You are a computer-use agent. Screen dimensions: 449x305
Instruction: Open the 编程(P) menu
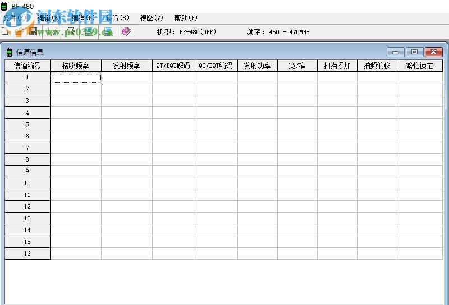pos(83,18)
